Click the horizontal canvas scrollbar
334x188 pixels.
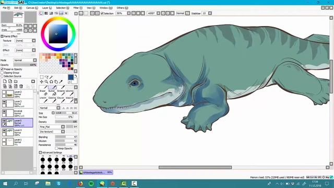(195, 167)
